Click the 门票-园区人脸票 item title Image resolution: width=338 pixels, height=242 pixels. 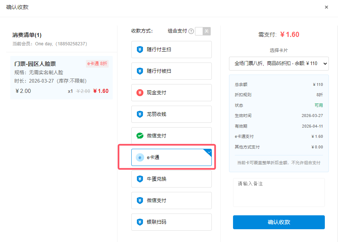click(x=35, y=64)
